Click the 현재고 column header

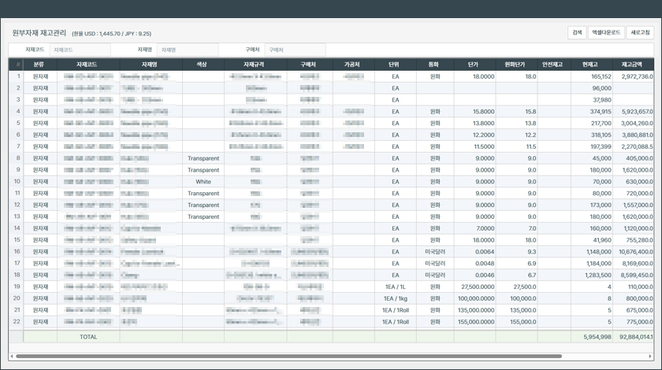coord(590,65)
